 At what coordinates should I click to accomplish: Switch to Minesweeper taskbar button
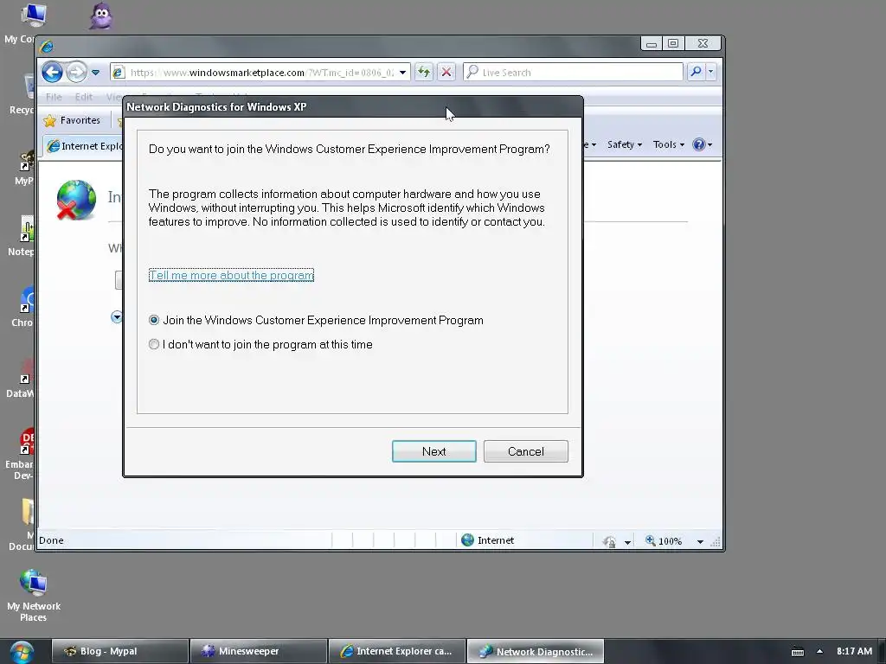tap(259, 651)
